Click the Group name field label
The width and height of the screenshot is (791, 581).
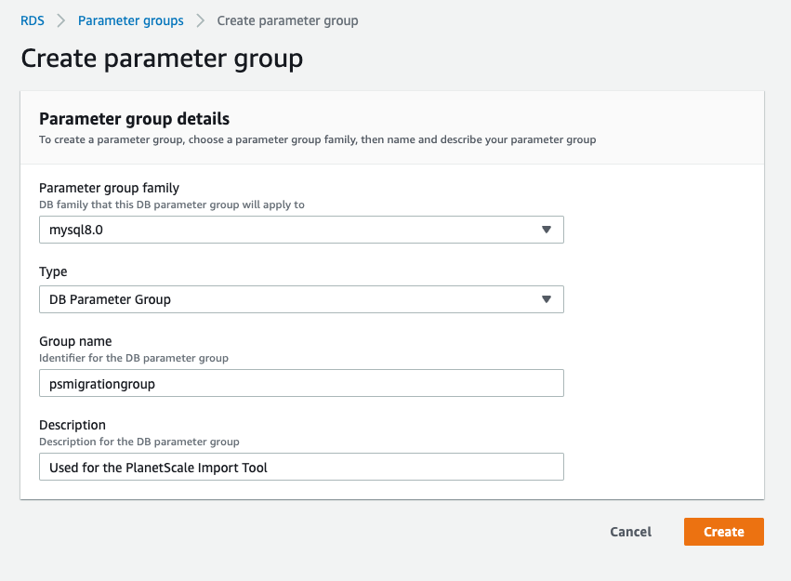(x=75, y=341)
